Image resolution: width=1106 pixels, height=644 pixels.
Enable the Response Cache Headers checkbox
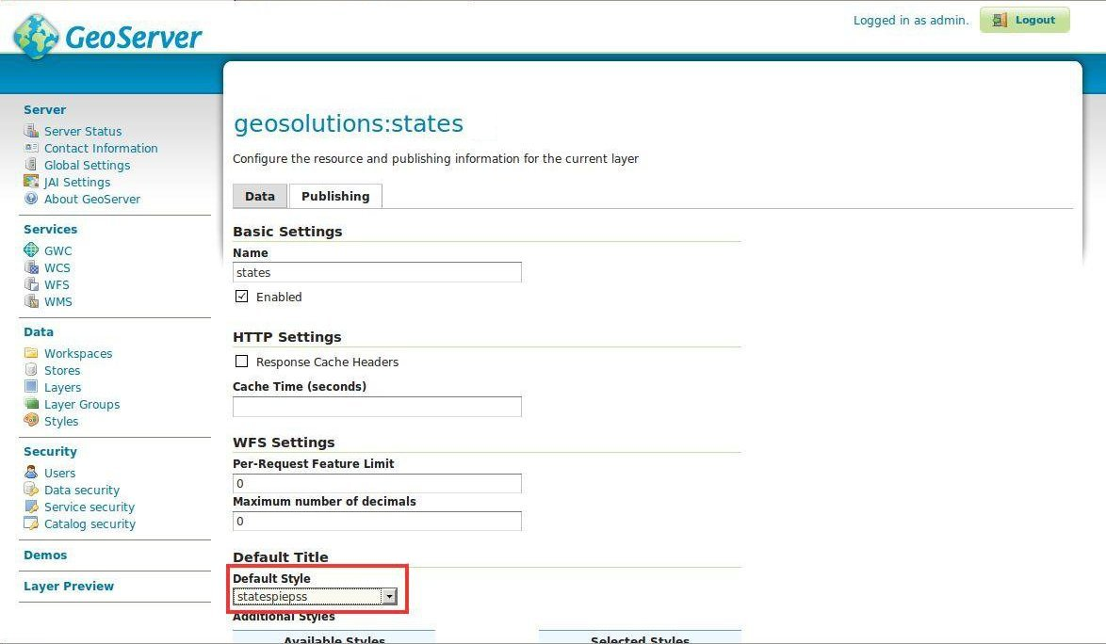(241, 362)
